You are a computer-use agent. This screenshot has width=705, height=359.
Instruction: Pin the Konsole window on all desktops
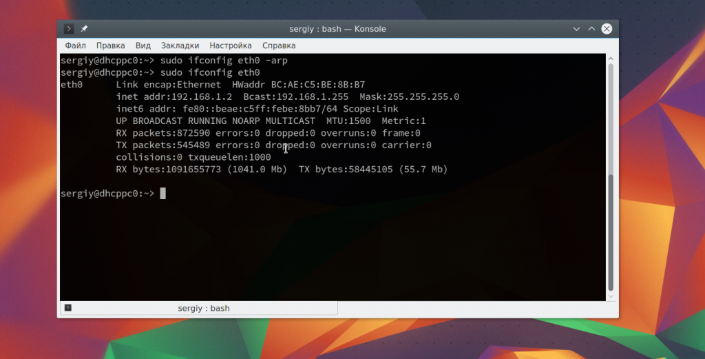coord(84,29)
